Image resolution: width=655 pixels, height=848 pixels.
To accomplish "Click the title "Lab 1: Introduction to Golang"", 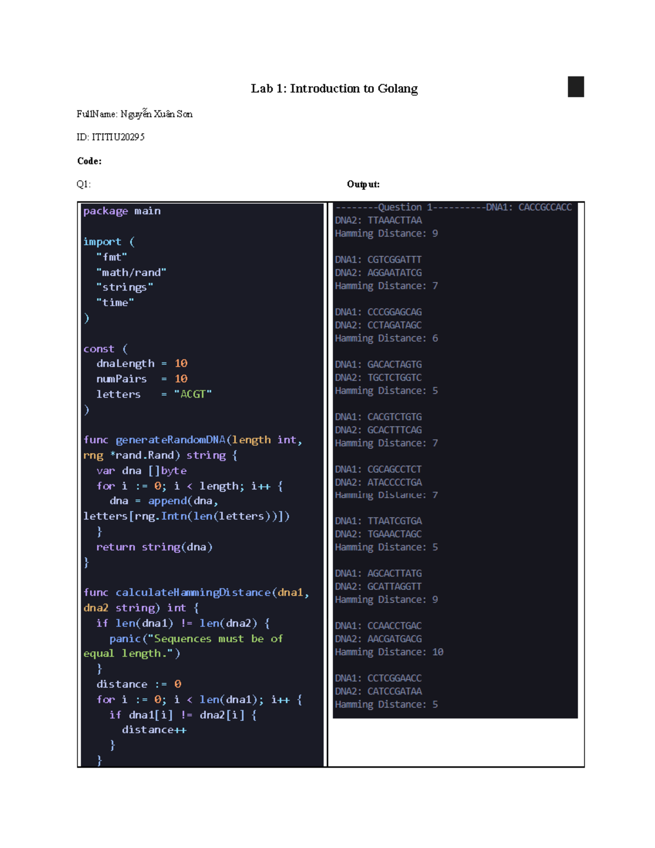I will click(334, 88).
